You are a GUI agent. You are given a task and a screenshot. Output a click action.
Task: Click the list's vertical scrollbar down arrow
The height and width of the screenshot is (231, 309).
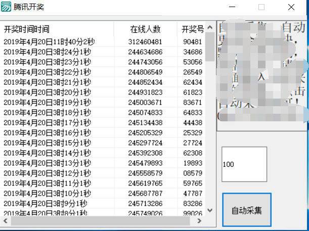point(210,210)
